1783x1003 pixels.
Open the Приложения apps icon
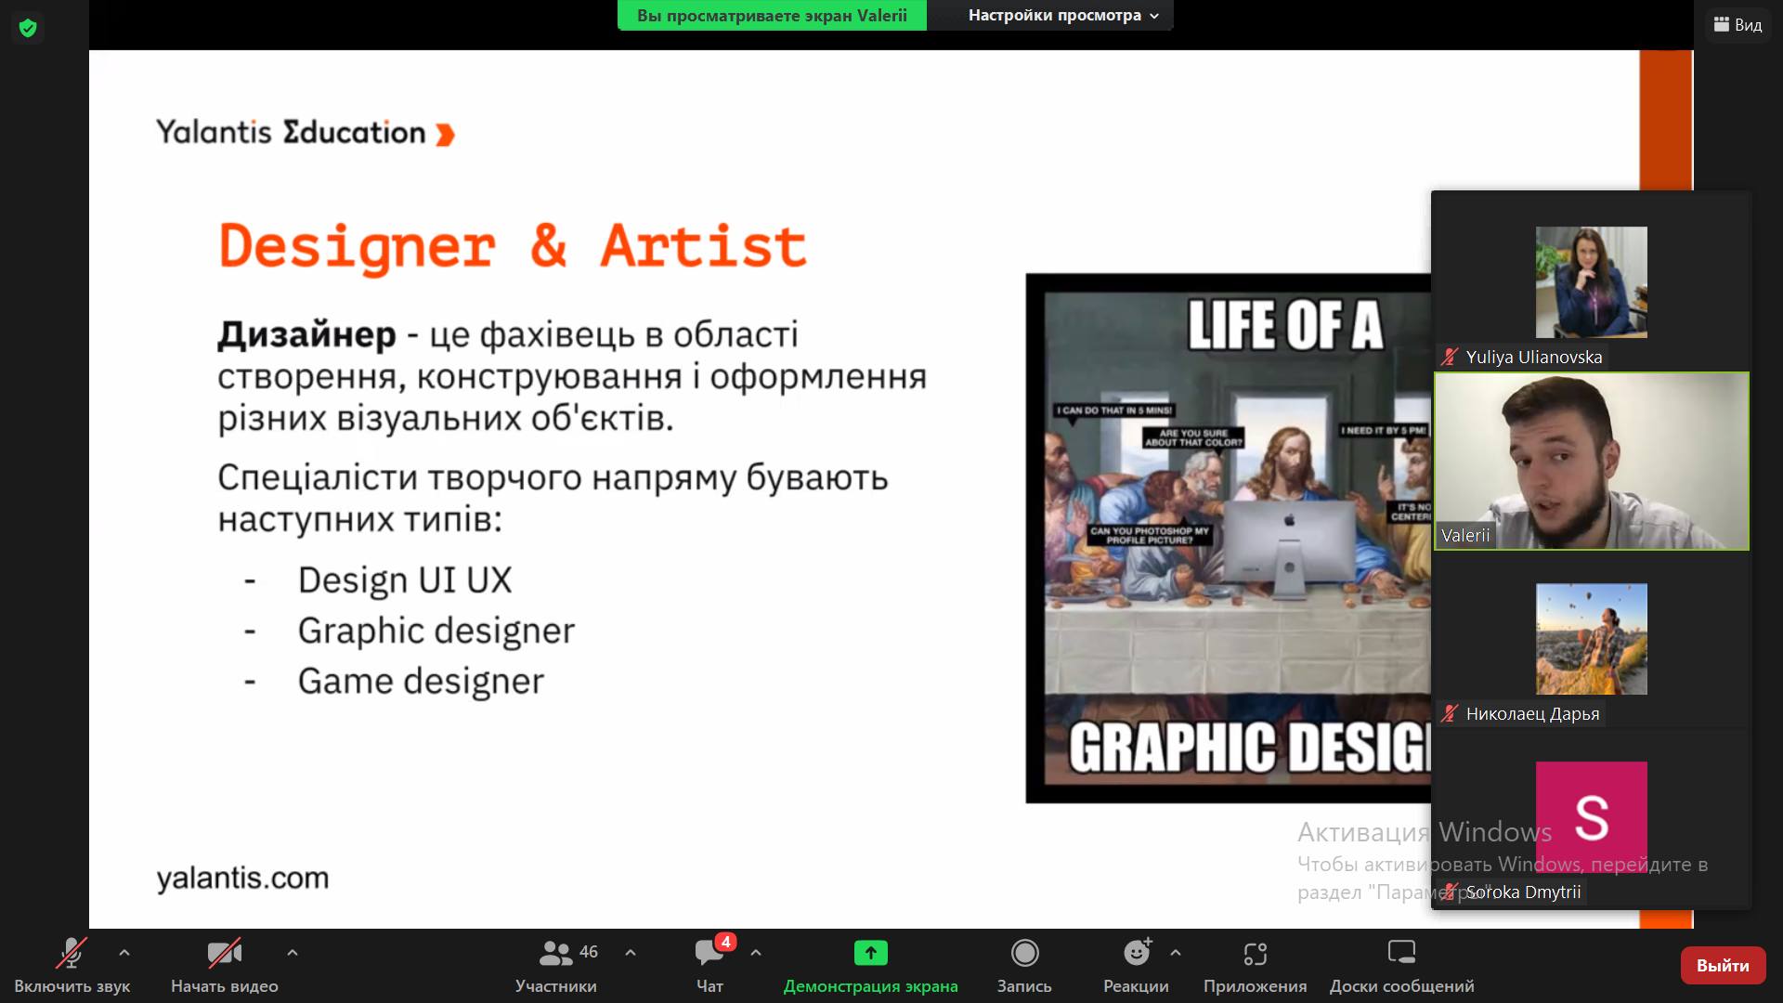point(1256,954)
